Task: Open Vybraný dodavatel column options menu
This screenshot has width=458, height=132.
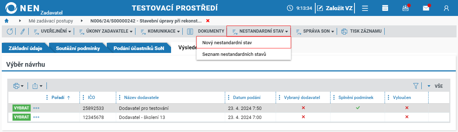Action: click(279, 98)
